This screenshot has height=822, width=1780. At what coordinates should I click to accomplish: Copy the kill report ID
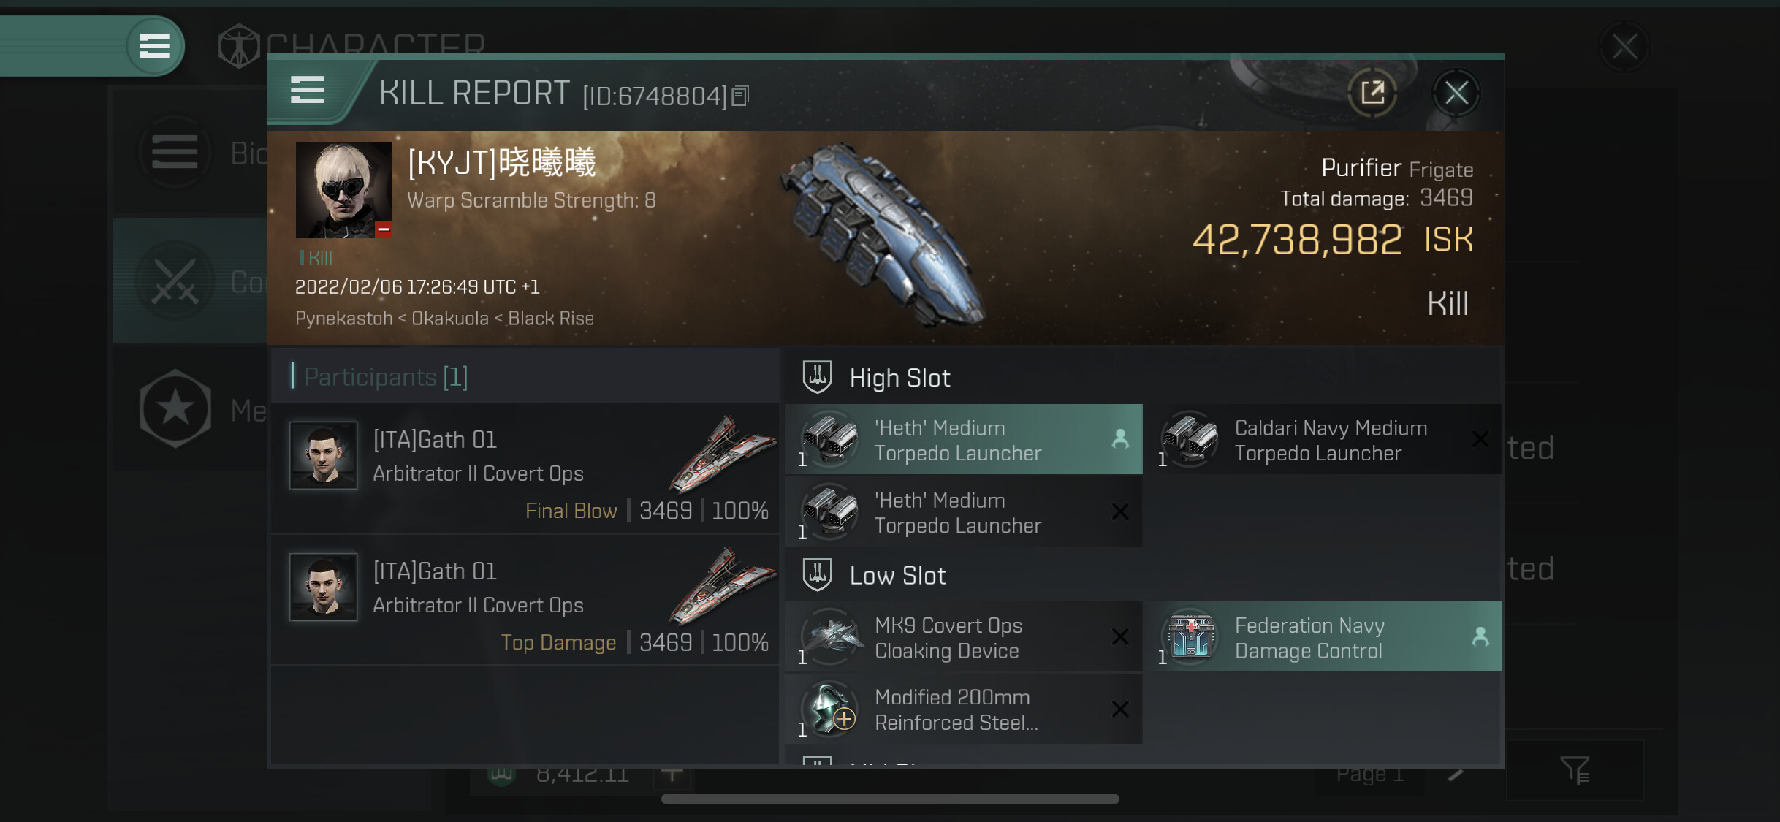(740, 96)
